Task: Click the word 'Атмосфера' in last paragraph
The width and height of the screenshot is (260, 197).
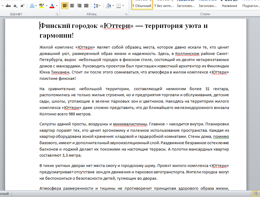Action: pos(50,189)
